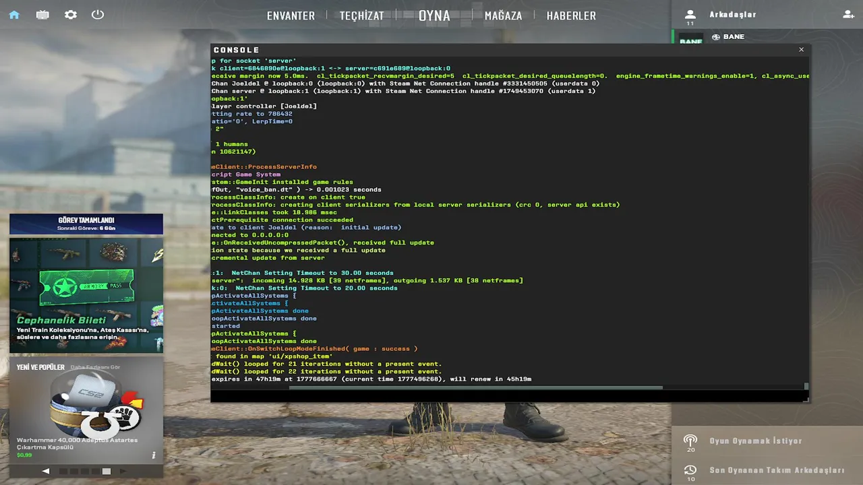Open the settings gear menu
Viewport: 863px width, 485px height.
point(71,14)
